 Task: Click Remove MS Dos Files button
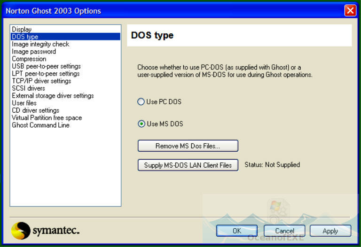pyautogui.click(x=188, y=146)
